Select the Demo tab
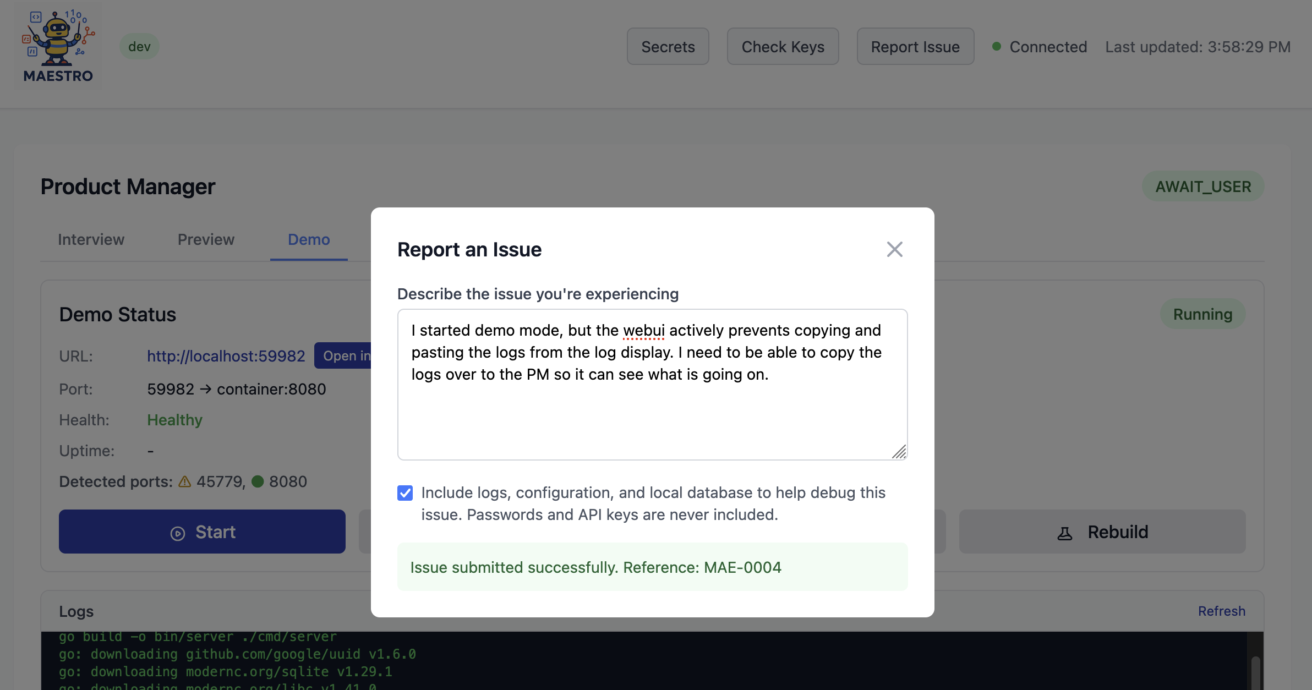 point(309,239)
